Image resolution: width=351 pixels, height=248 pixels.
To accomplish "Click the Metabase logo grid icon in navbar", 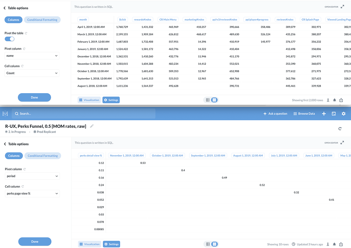I will [x=5, y=113].
